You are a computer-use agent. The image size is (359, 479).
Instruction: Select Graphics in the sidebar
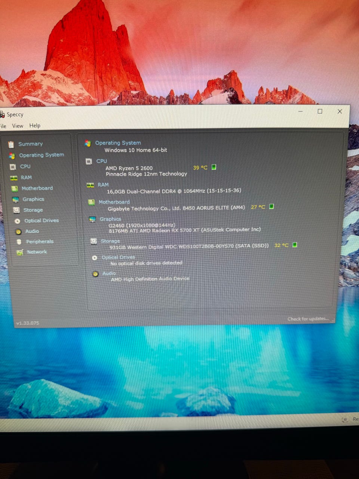point(33,199)
